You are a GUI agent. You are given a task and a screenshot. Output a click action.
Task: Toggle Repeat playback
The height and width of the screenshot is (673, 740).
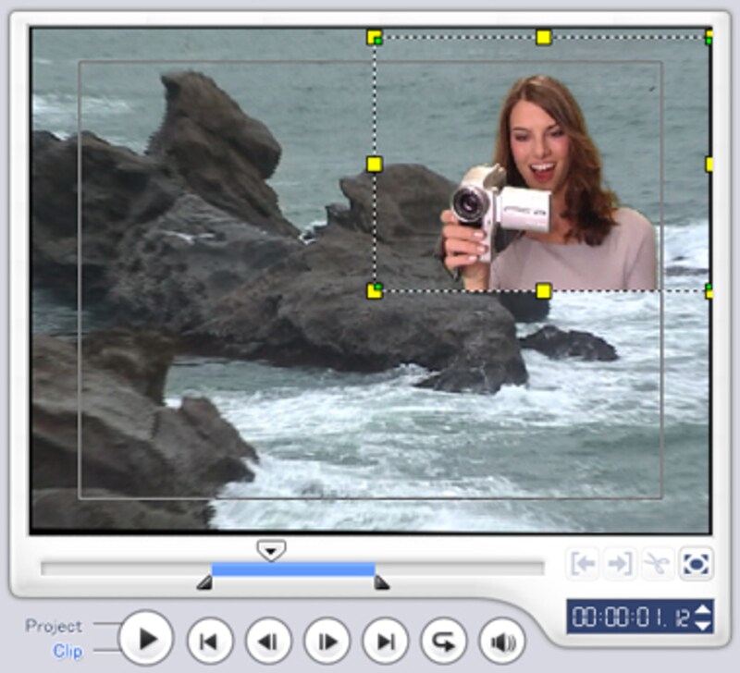[x=444, y=640]
